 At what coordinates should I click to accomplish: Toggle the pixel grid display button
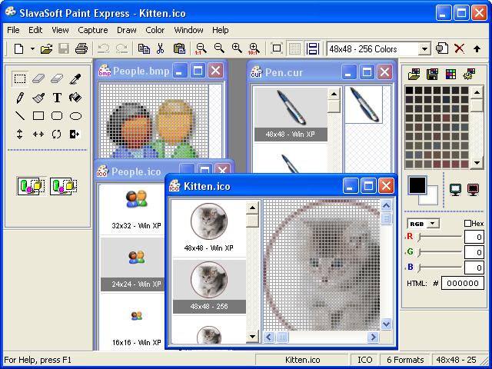pos(294,48)
